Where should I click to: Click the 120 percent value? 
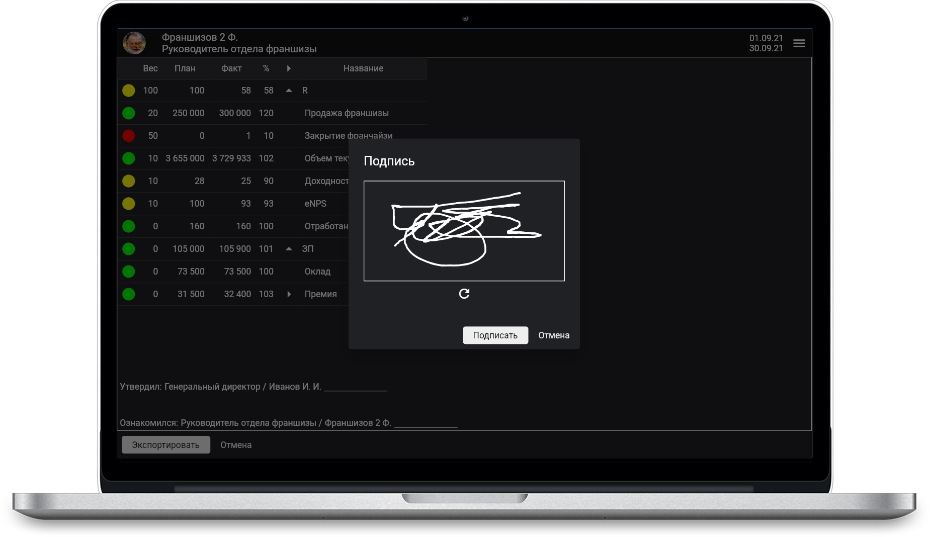(x=266, y=113)
